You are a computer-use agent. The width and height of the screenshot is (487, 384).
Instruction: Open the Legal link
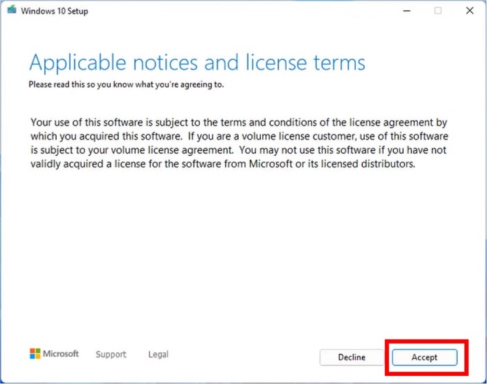coord(158,354)
